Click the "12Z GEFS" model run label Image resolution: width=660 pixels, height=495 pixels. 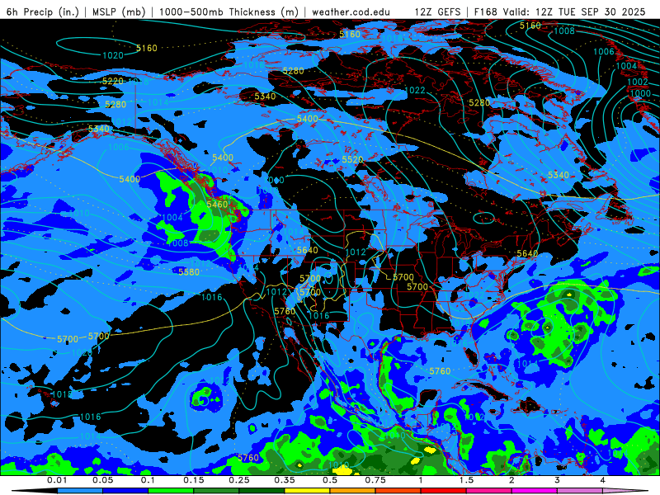click(438, 12)
